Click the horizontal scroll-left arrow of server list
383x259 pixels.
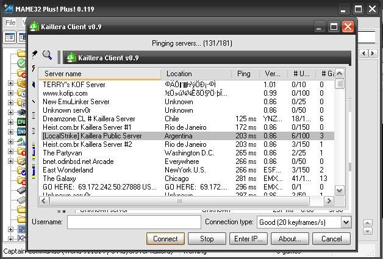(x=44, y=201)
